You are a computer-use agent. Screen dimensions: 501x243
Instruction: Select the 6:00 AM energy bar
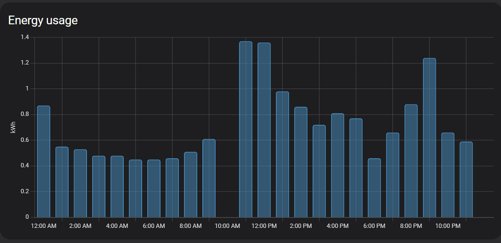click(x=154, y=188)
